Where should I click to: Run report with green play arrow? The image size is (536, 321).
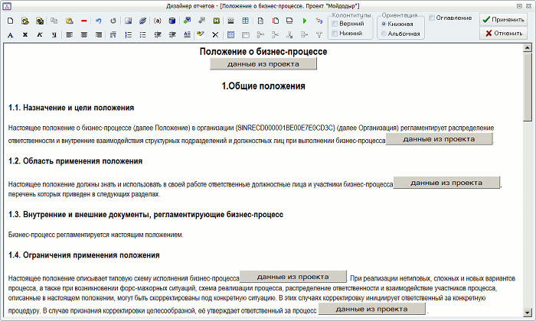[305, 21]
